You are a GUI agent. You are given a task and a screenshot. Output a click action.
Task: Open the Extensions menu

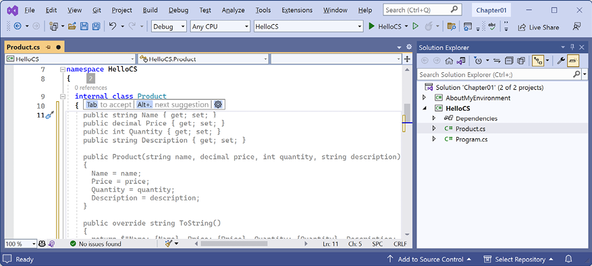(297, 10)
